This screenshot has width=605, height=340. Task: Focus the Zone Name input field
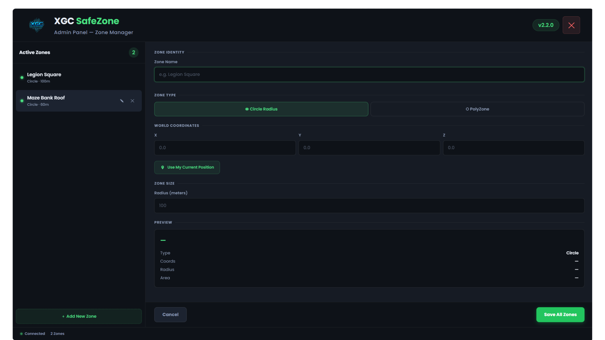(x=369, y=75)
